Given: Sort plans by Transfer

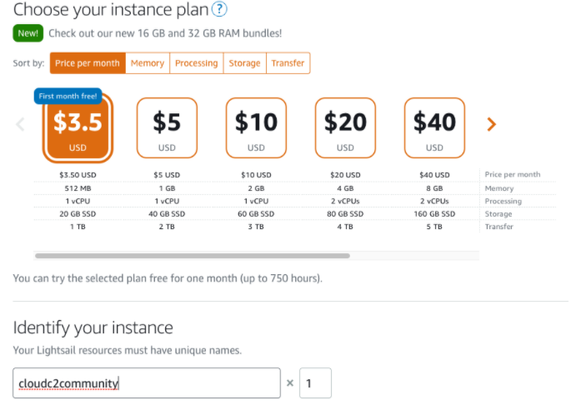Looking at the screenshot, I should [x=288, y=63].
